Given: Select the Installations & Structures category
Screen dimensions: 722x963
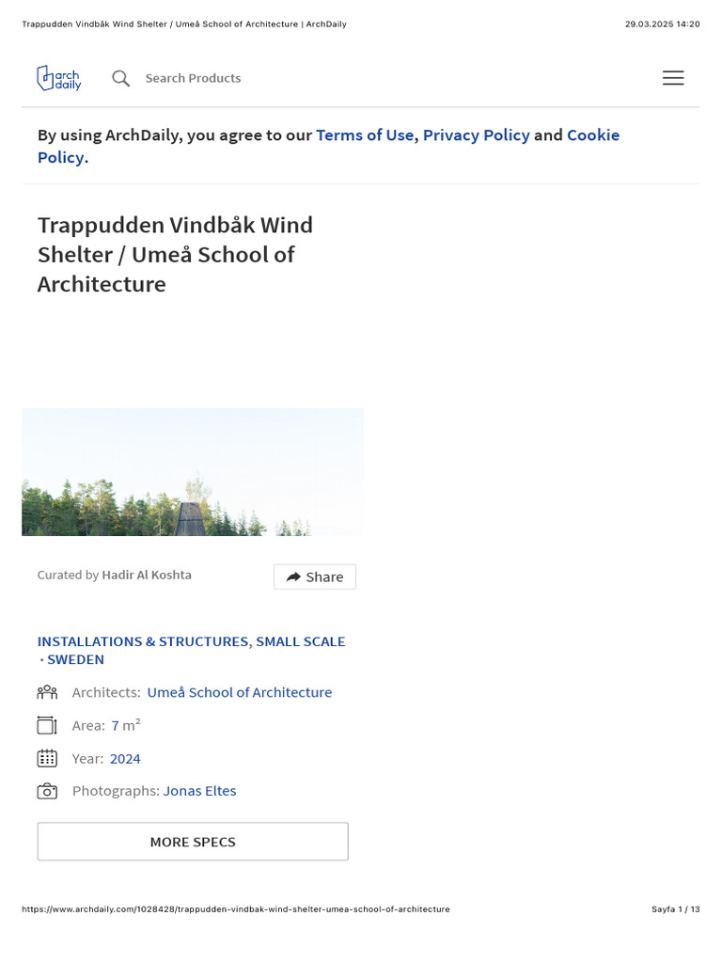Looking at the screenshot, I should [x=143, y=641].
